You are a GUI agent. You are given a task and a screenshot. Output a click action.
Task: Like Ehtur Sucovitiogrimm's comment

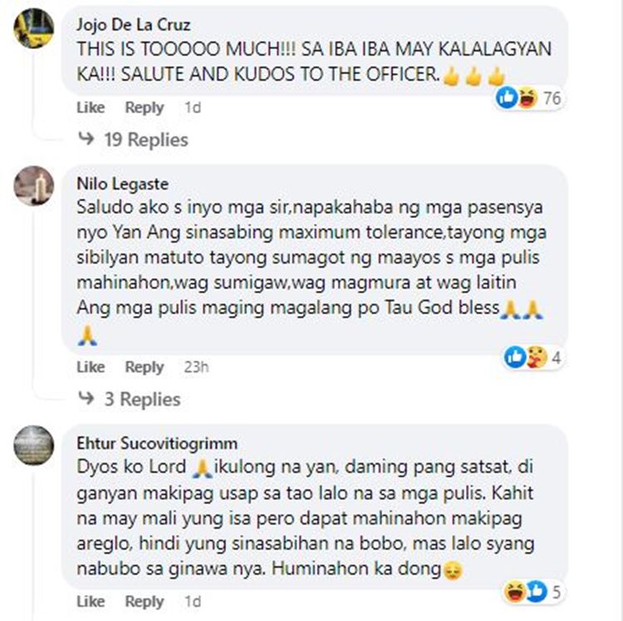91,602
